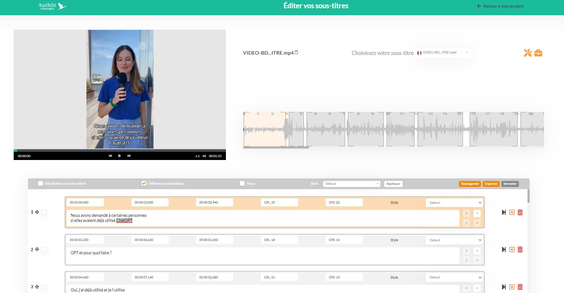This screenshot has width=564, height=293.
Task: Expand the toolbar Style Default dropdown
Action: (x=351, y=184)
